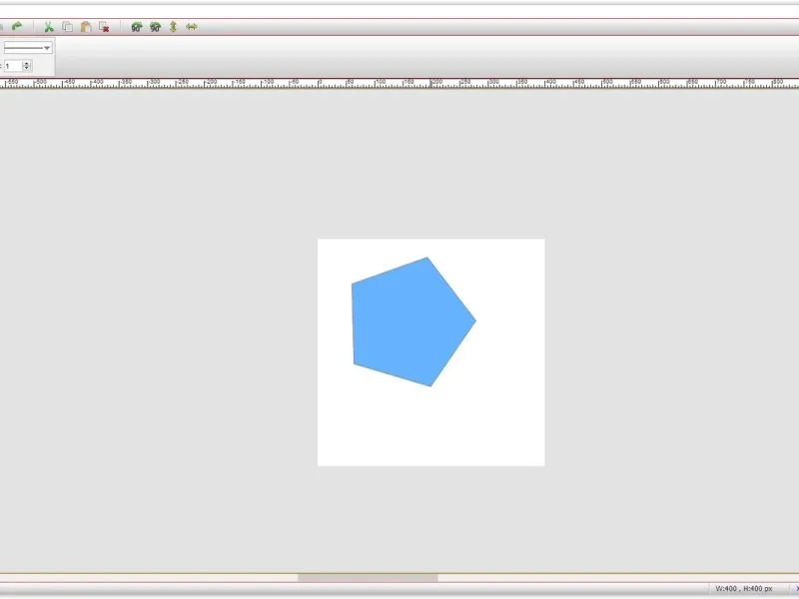Open the line style dropdown
This screenshot has width=799, height=599.
tap(28, 48)
